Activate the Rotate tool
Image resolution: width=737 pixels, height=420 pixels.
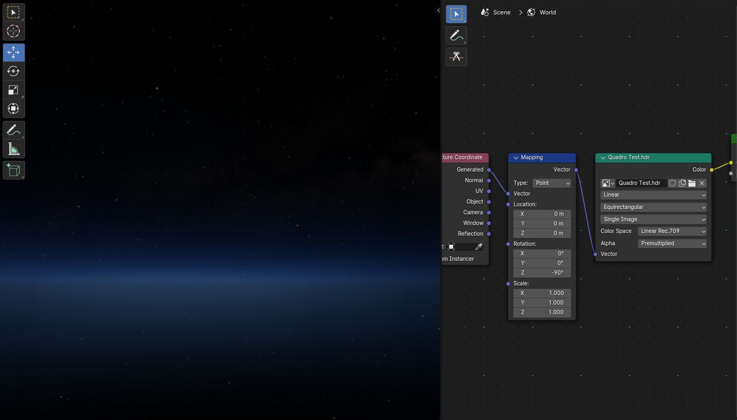pyautogui.click(x=13, y=71)
